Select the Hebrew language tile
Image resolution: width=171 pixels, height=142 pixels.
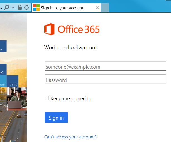point(13,81)
